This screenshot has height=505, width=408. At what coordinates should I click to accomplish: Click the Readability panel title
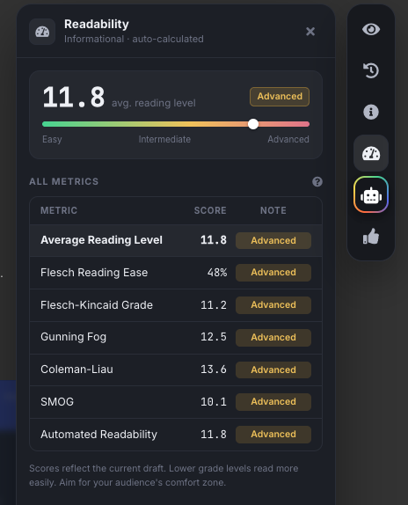[97, 24]
